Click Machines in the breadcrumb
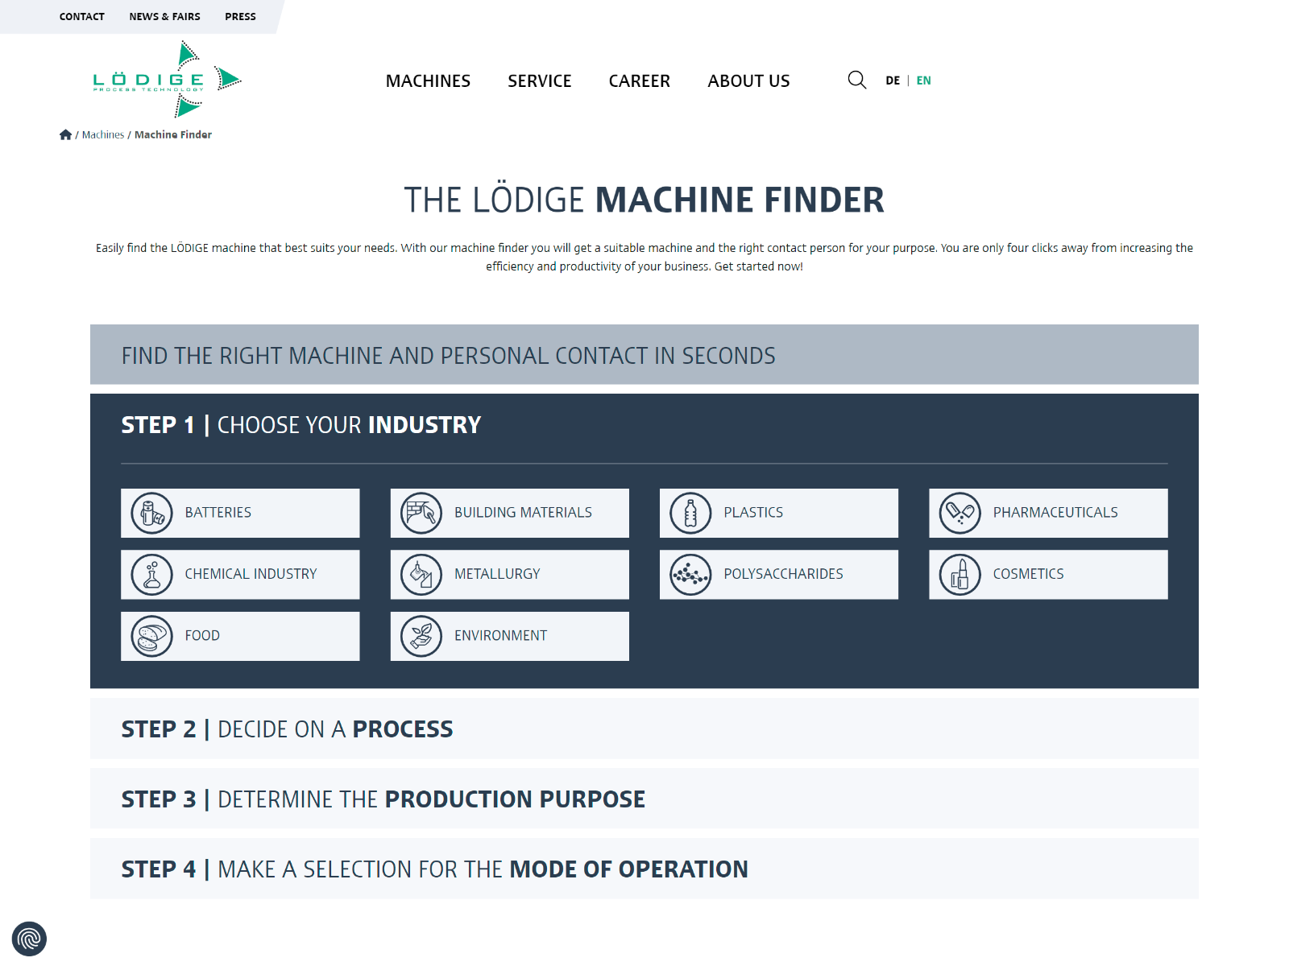 point(103,134)
